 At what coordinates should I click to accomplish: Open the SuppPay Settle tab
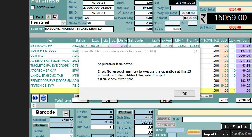pos(241,134)
